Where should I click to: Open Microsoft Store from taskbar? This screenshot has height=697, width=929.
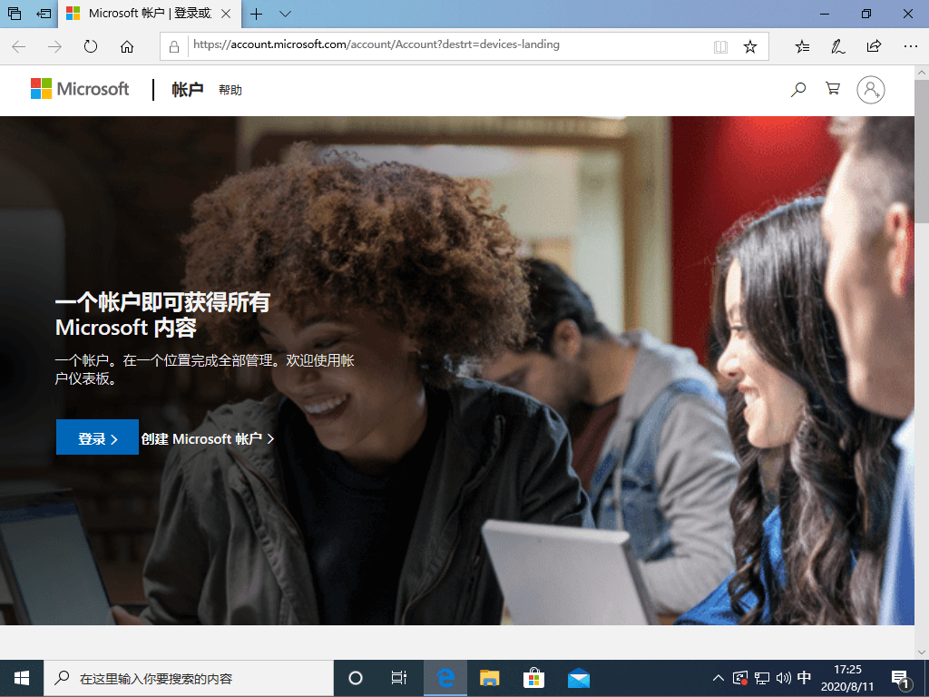(x=533, y=678)
